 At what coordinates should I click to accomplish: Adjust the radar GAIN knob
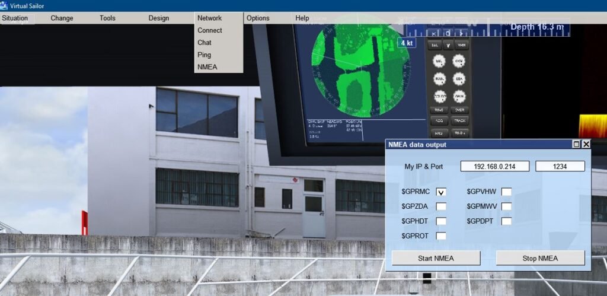(459, 97)
